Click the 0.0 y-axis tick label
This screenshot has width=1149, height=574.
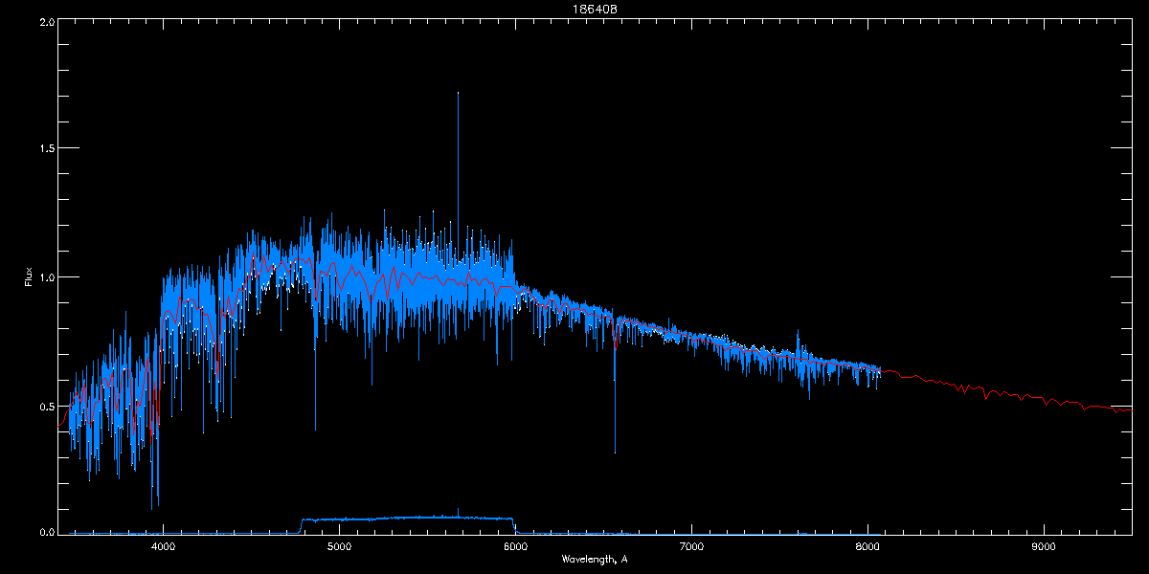[46, 531]
